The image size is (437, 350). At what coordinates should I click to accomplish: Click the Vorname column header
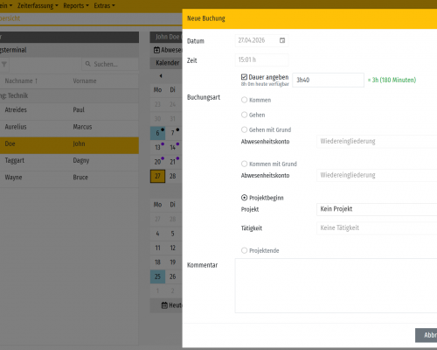pyautogui.click(x=85, y=80)
